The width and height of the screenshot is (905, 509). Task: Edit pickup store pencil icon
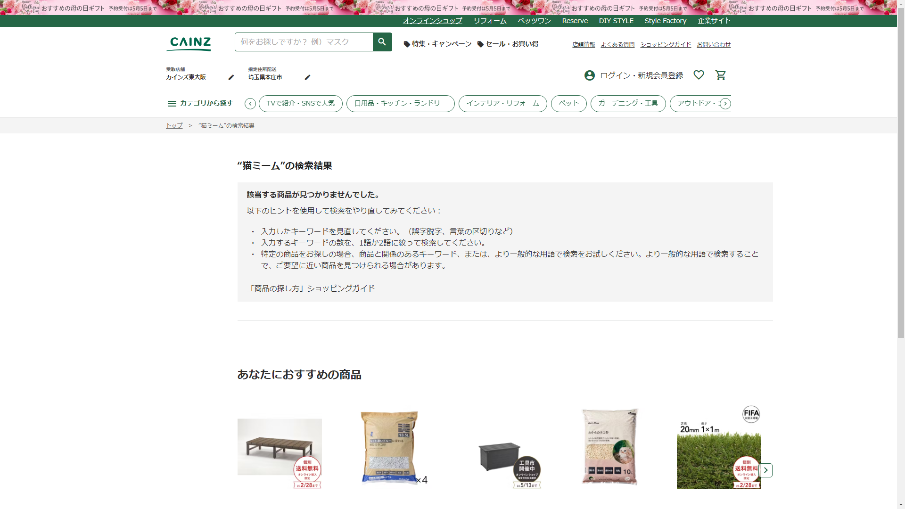point(231,77)
